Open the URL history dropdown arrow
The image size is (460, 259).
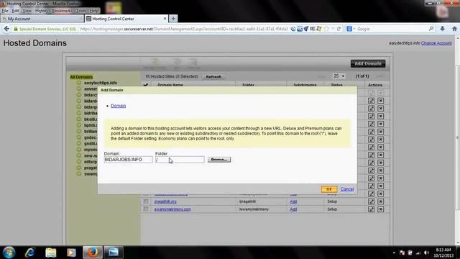point(333,29)
